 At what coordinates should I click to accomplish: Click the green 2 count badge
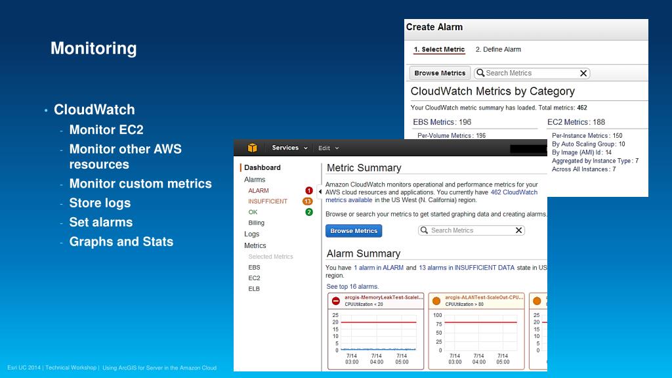point(308,212)
